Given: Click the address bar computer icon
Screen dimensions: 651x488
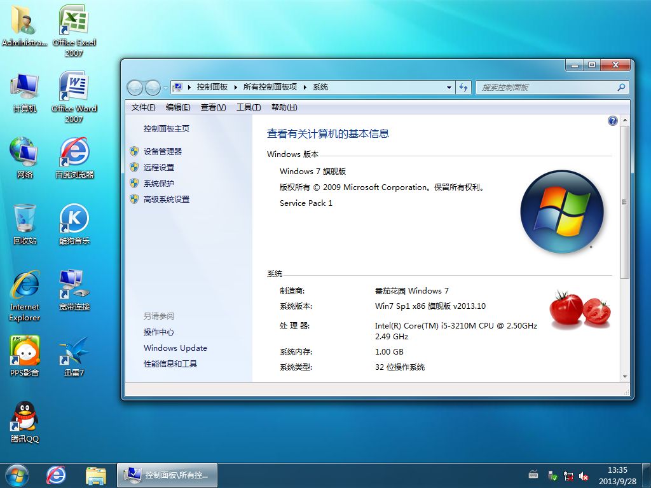Looking at the screenshot, I should click(x=177, y=87).
